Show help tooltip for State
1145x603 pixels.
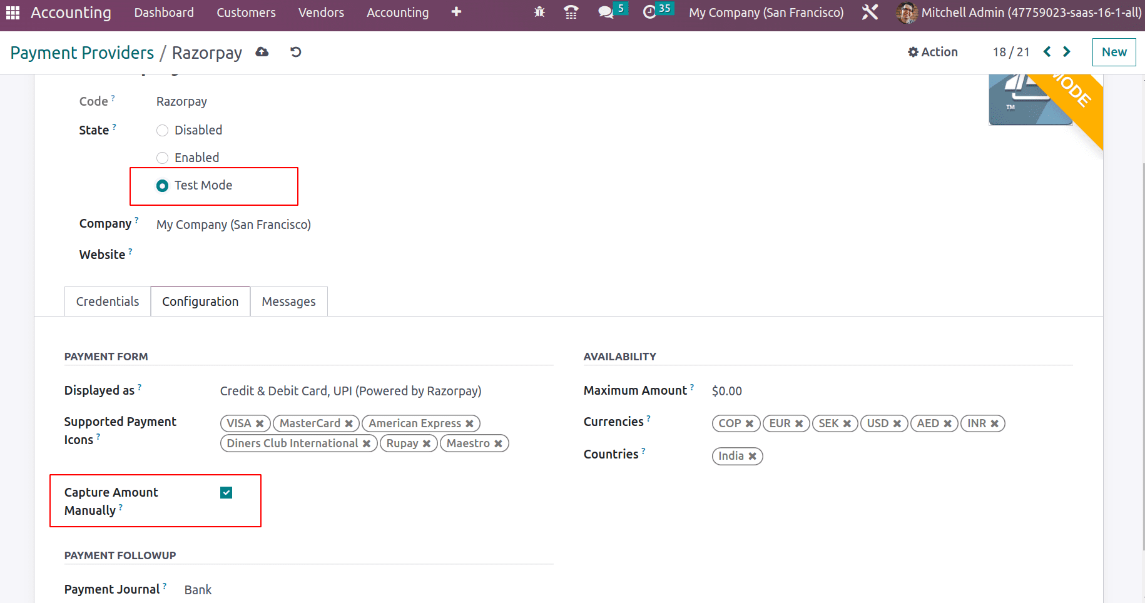(114, 126)
